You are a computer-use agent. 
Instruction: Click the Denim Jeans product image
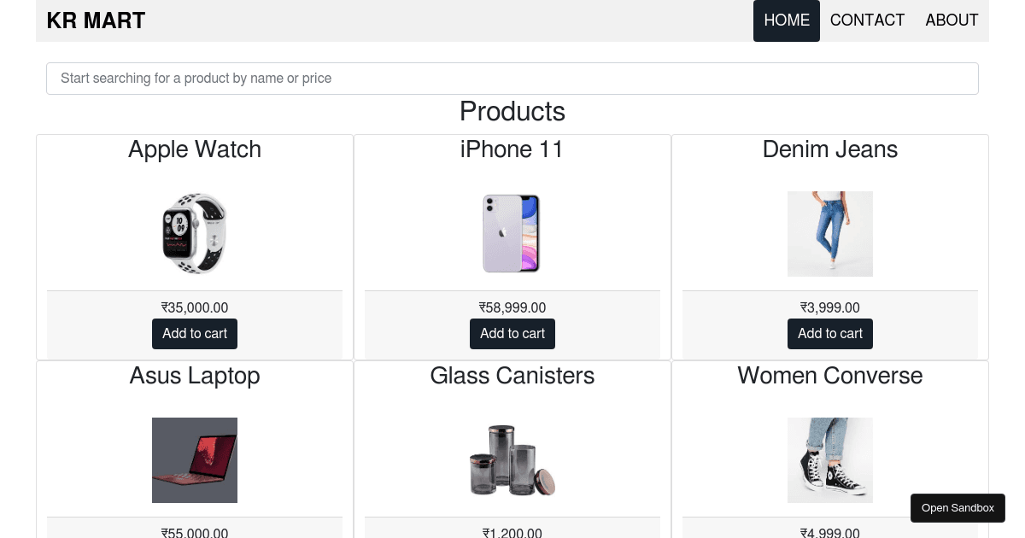coord(830,234)
